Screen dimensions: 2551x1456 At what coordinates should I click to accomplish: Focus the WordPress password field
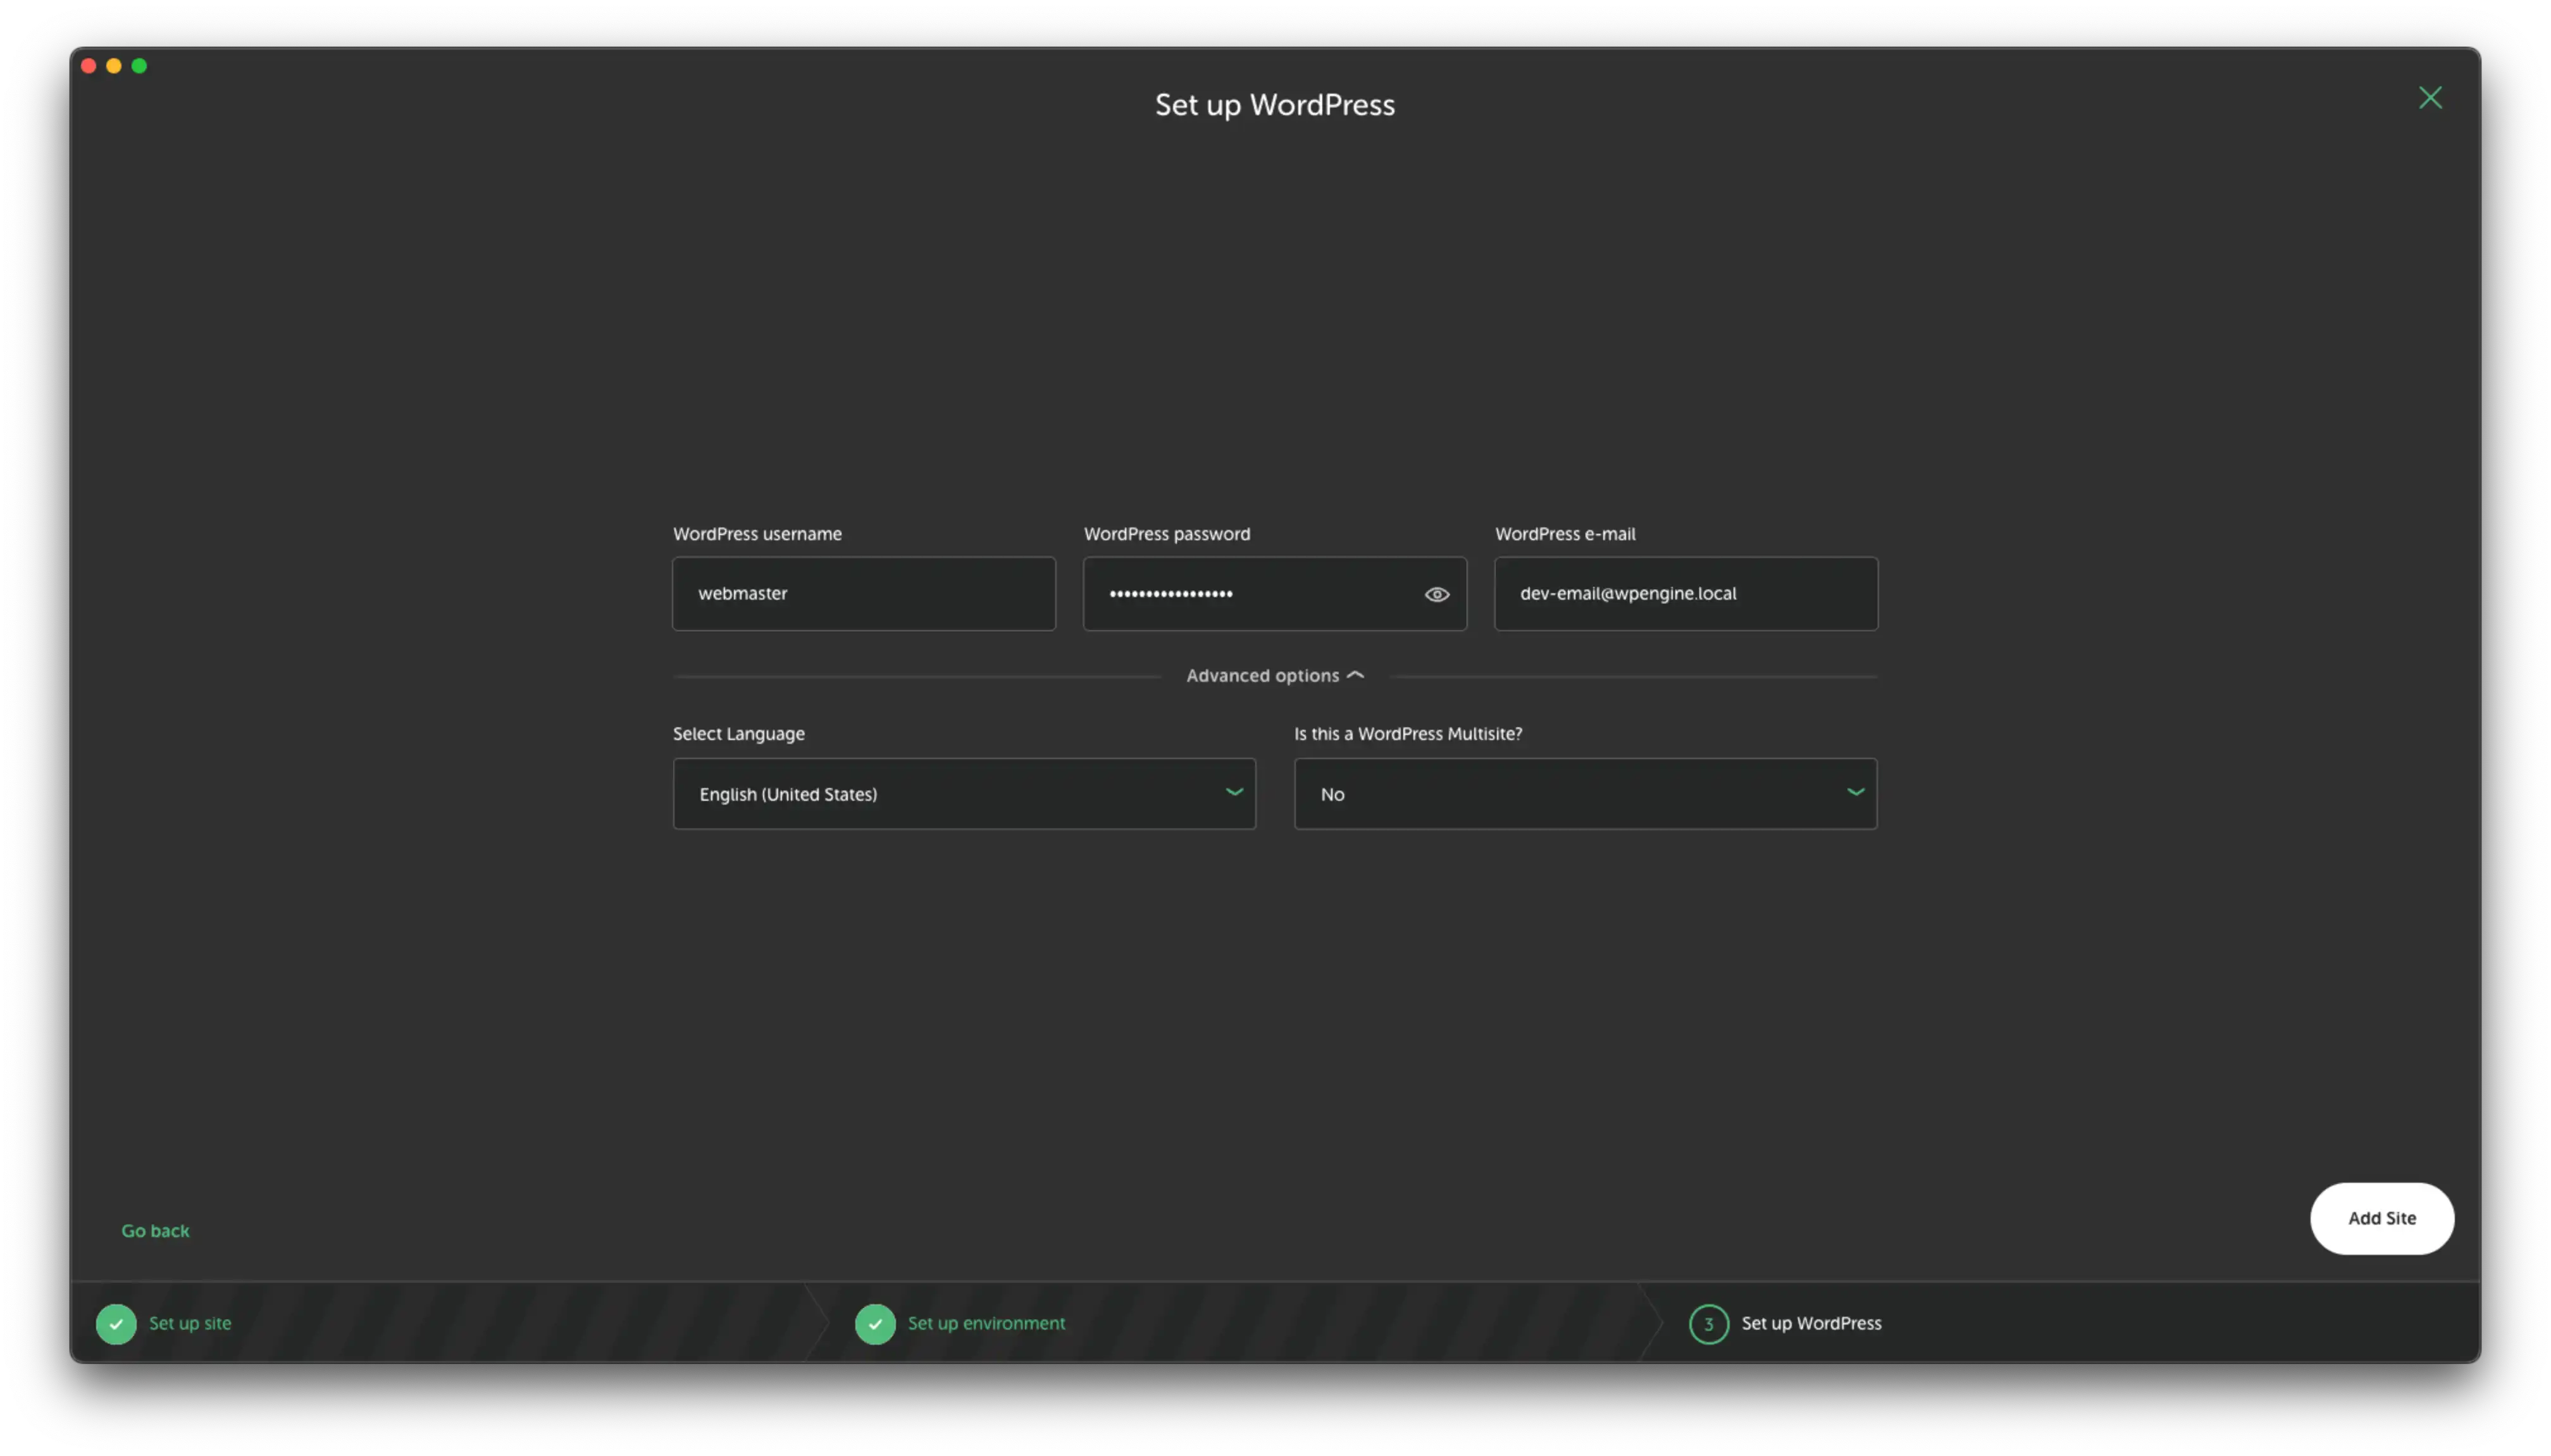point(1274,593)
